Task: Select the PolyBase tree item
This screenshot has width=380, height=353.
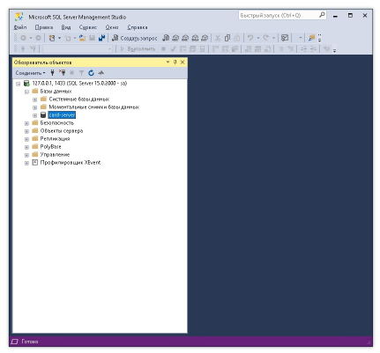Action: pos(50,147)
